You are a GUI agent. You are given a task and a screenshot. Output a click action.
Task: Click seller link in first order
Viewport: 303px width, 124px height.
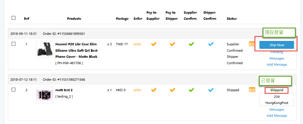[x=137, y=44]
